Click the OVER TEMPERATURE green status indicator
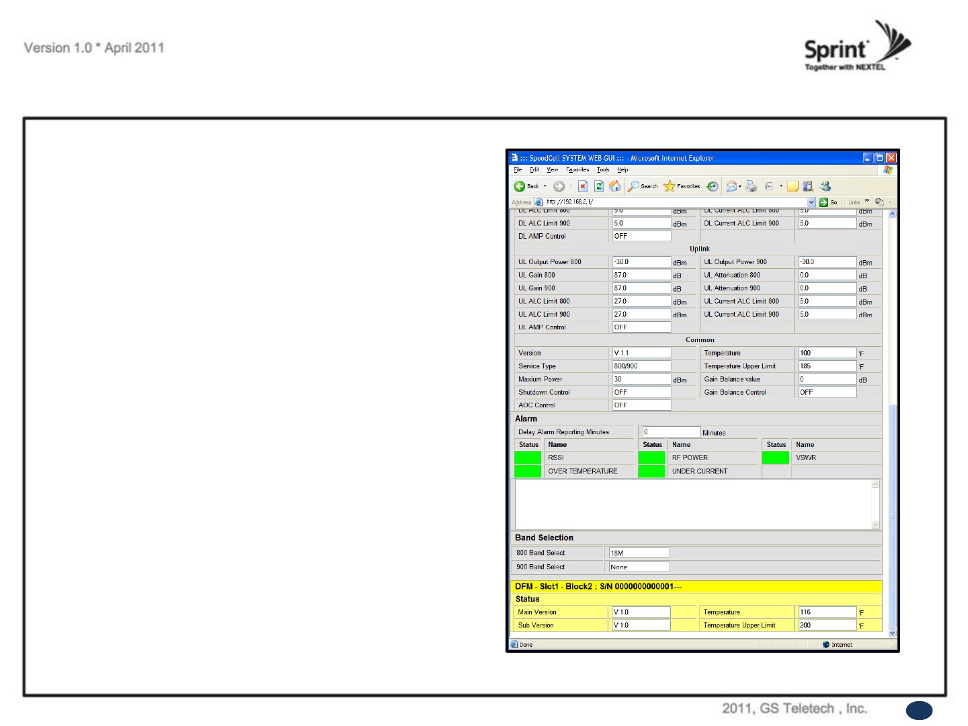Image resolution: width=968 pixels, height=726 pixels. [528, 471]
